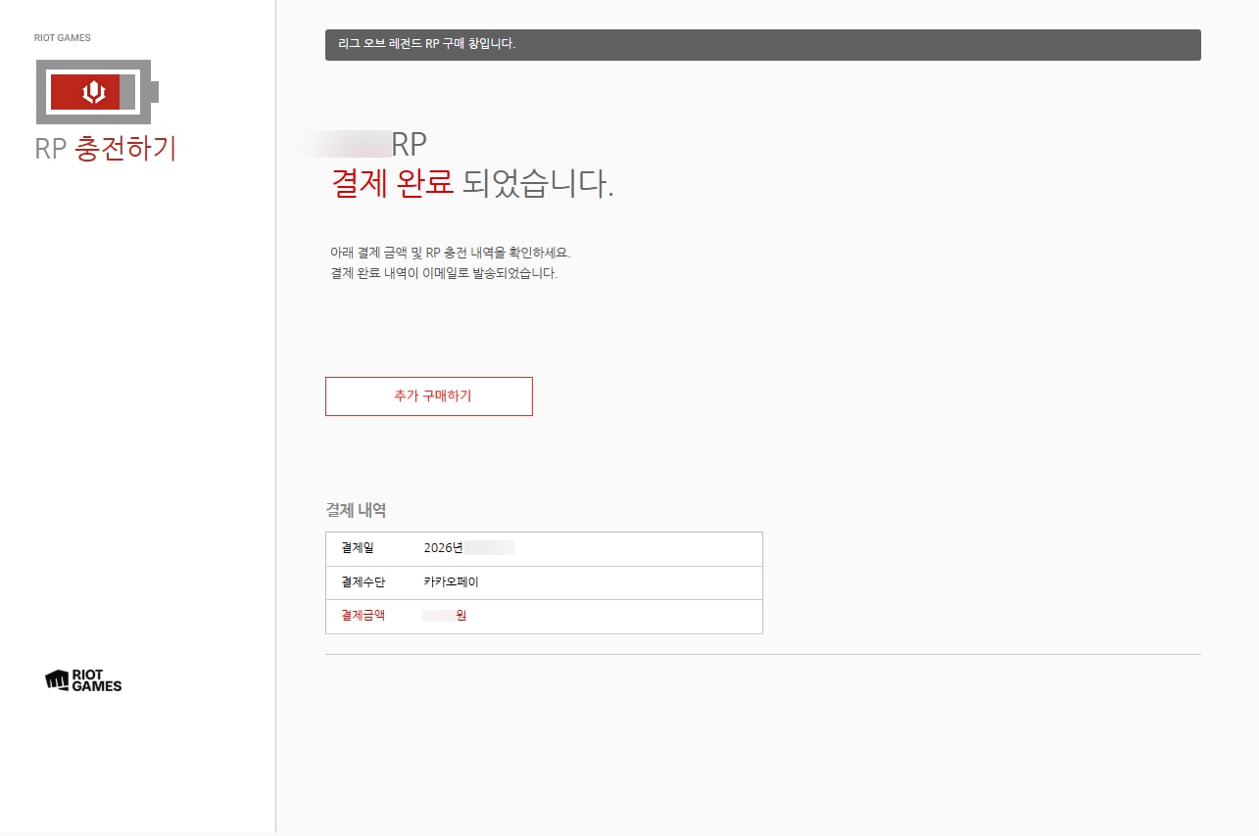1259x836 pixels.
Task: Click the red 결제 완료 heading text
Action: point(392,184)
